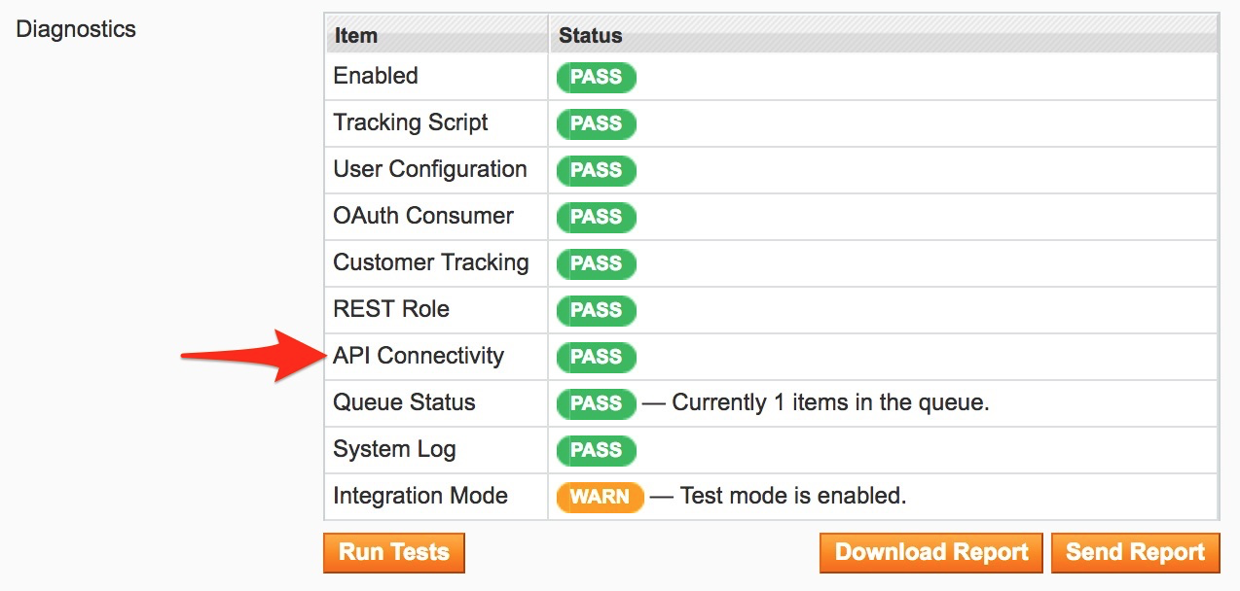The height and width of the screenshot is (591, 1240).
Task: Select the Diagnostics section label
Action: click(76, 29)
